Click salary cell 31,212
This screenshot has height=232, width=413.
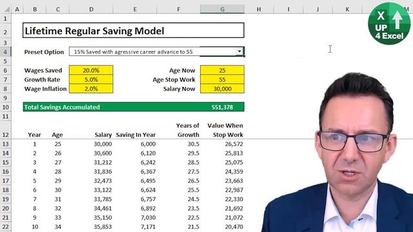(x=103, y=162)
